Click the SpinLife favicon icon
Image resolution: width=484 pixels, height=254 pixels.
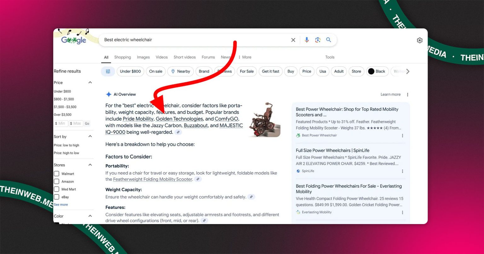[298, 171]
